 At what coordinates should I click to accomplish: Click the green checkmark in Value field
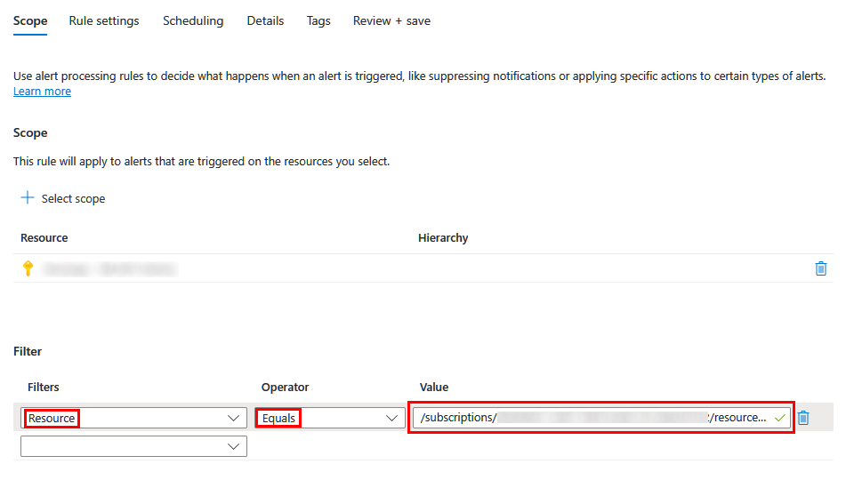coord(780,418)
